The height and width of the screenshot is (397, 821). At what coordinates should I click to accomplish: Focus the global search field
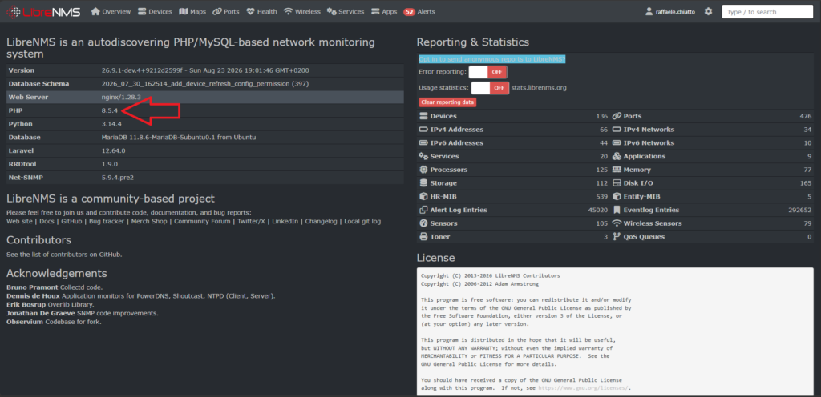click(x=767, y=11)
